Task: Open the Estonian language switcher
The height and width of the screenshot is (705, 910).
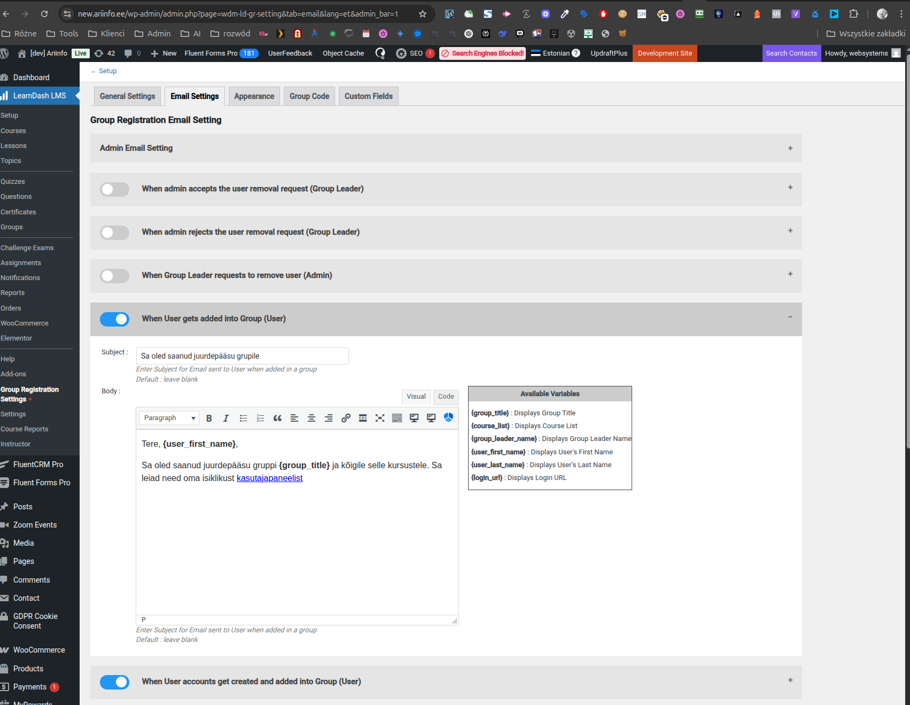Action: (555, 53)
